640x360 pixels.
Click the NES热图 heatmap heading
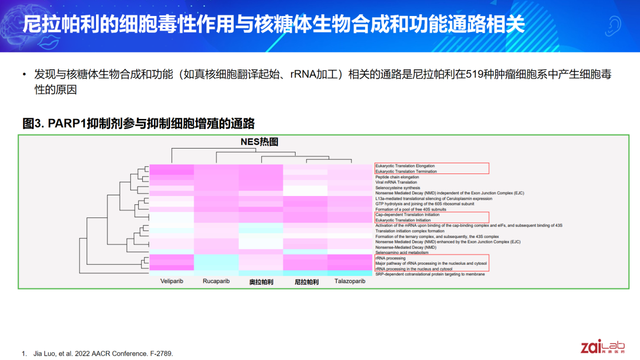(259, 142)
